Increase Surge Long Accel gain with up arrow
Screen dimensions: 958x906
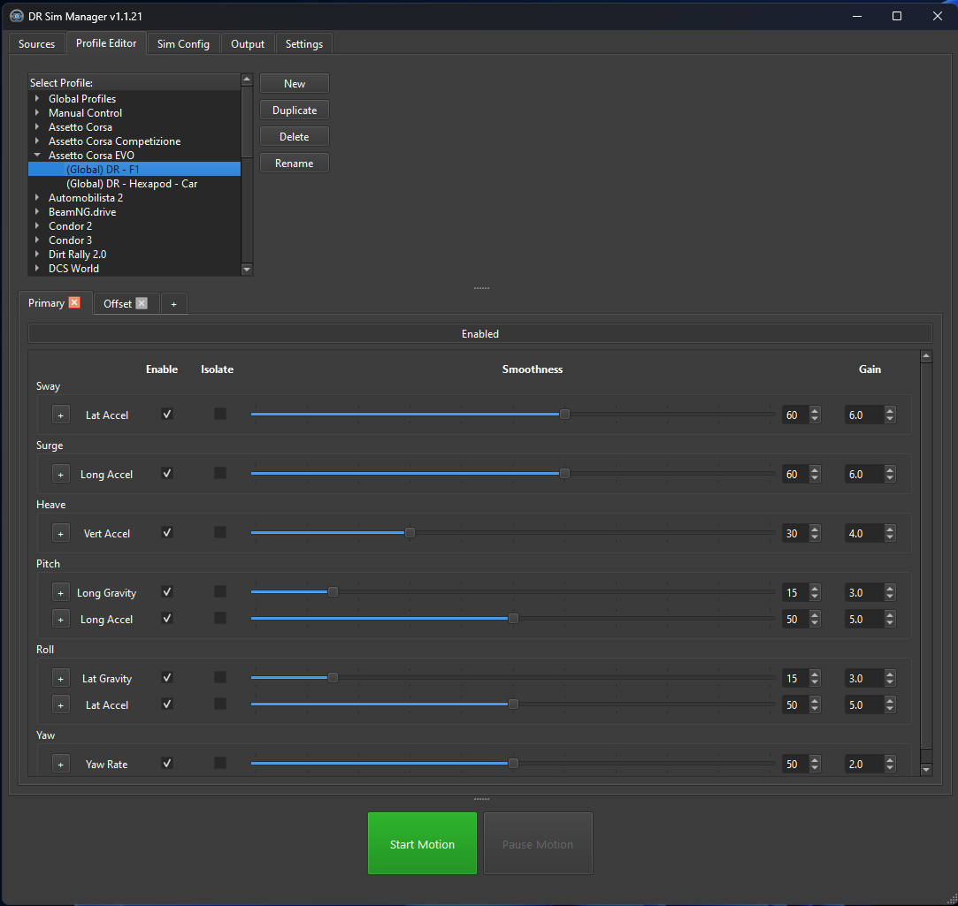pyautogui.click(x=890, y=470)
